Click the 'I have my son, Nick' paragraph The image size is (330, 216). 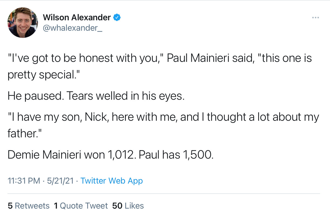(x=163, y=125)
